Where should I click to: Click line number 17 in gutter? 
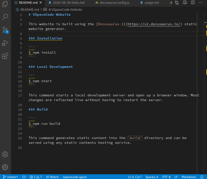20,95
